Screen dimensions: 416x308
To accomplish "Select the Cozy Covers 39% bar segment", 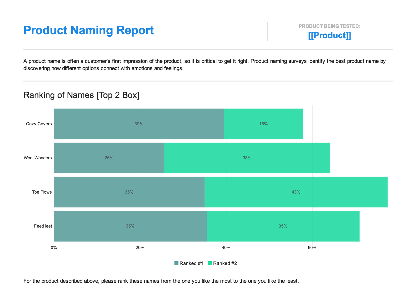I will click(139, 124).
